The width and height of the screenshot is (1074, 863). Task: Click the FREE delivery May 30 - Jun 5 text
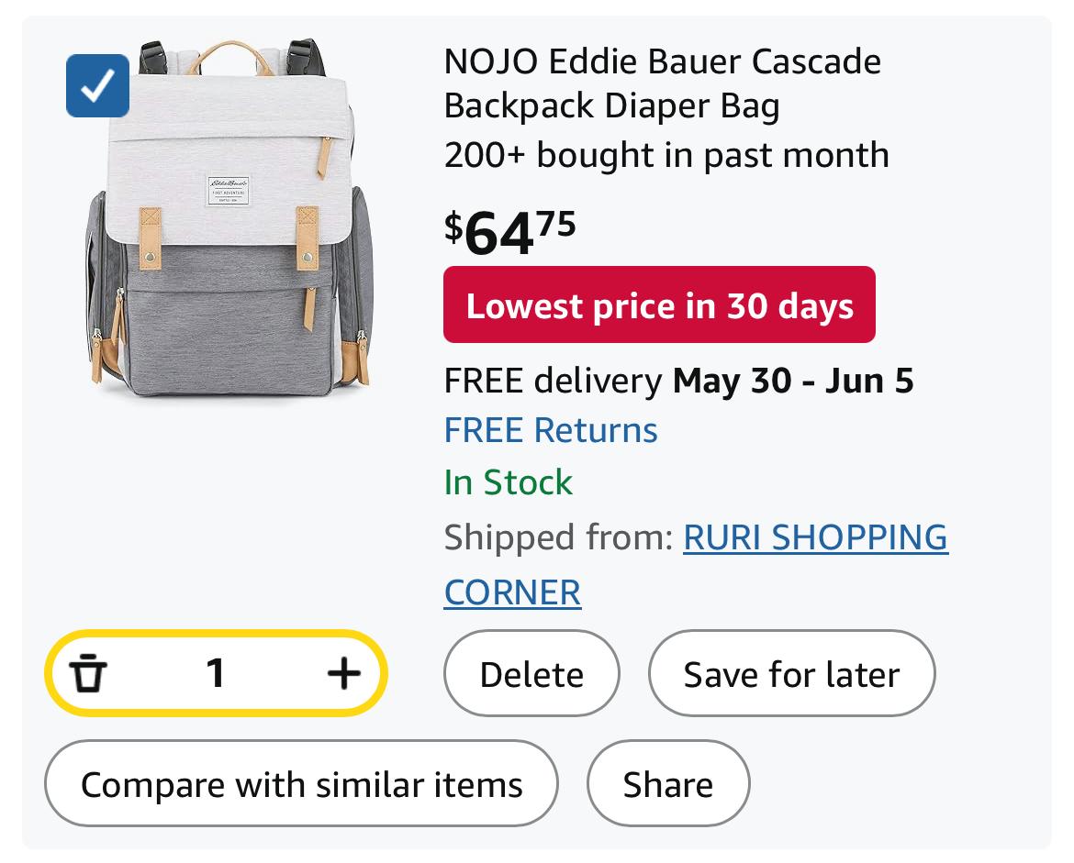678,381
